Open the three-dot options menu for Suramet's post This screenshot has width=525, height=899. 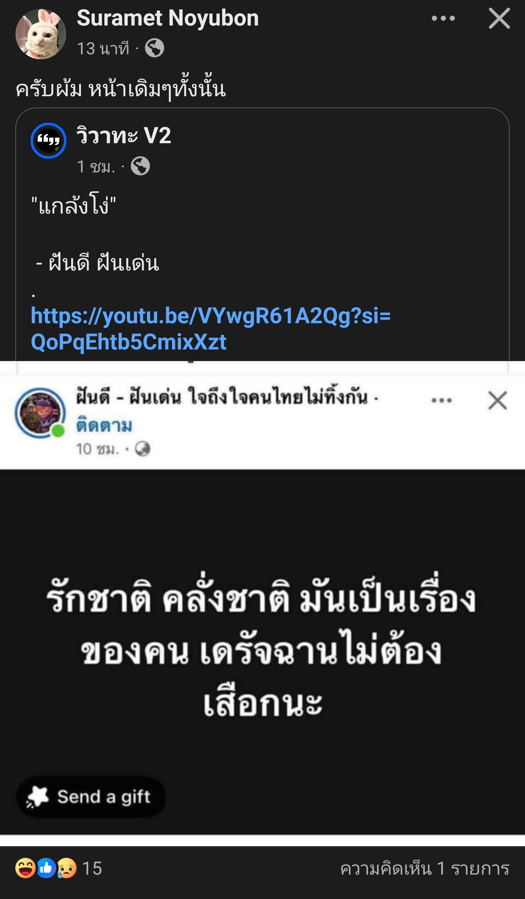coord(443,18)
